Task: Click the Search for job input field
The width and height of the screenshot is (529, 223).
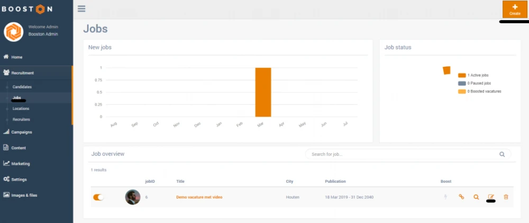Action: click(402, 154)
